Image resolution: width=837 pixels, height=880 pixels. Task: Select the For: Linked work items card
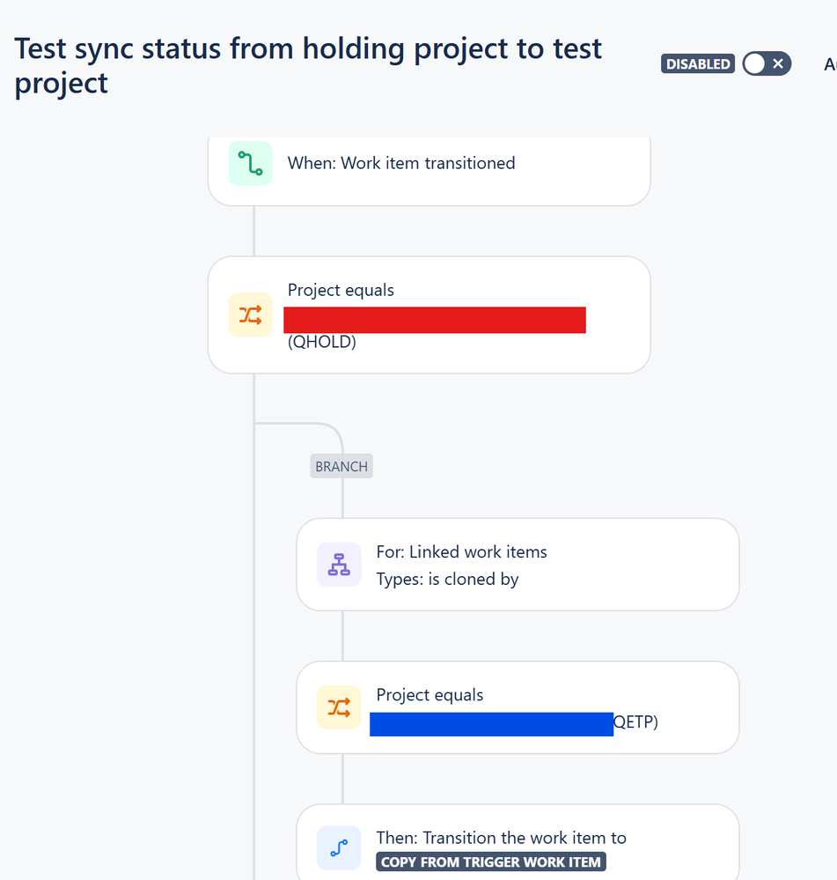click(x=518, y=565)
